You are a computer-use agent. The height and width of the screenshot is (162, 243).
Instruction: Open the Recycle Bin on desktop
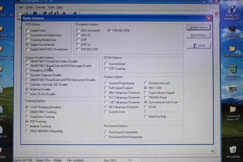tap(233, 151)
